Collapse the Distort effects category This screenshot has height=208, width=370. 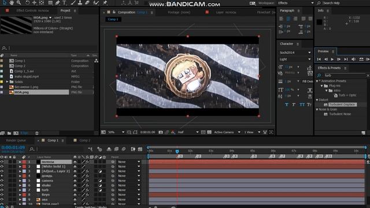[317, 100]
